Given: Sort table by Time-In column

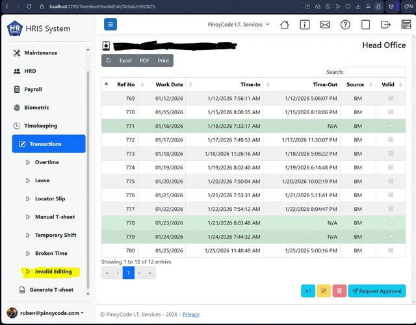Looking at the screenshot, I should [x=224, y=84].
